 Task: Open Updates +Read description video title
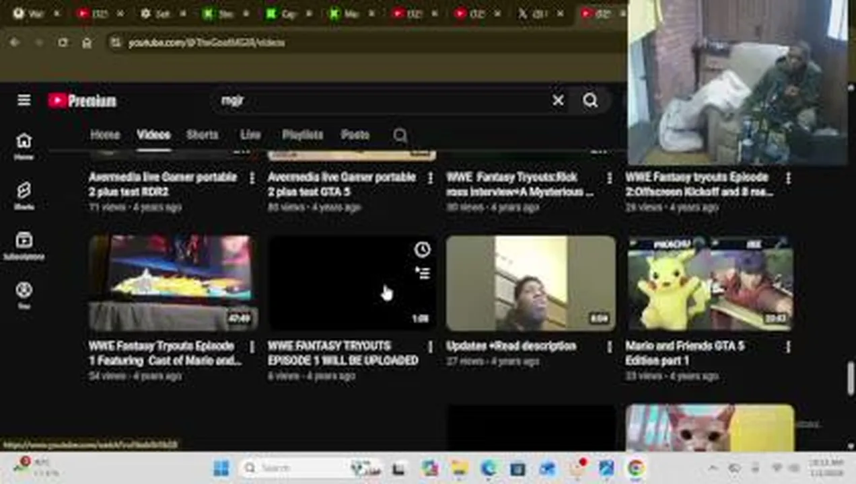tap(511, 346)
